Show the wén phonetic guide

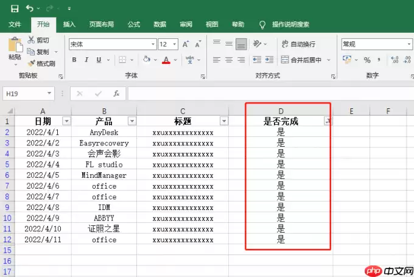pyautogui.click(x=189, y=60)
